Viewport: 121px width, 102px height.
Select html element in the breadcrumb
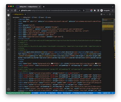(x=34, y=17)
